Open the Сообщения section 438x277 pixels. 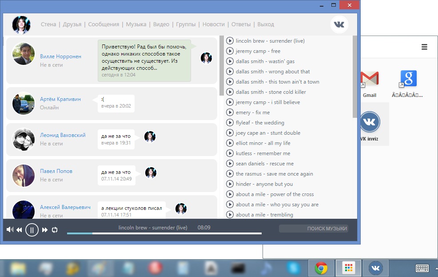[104, 24]
